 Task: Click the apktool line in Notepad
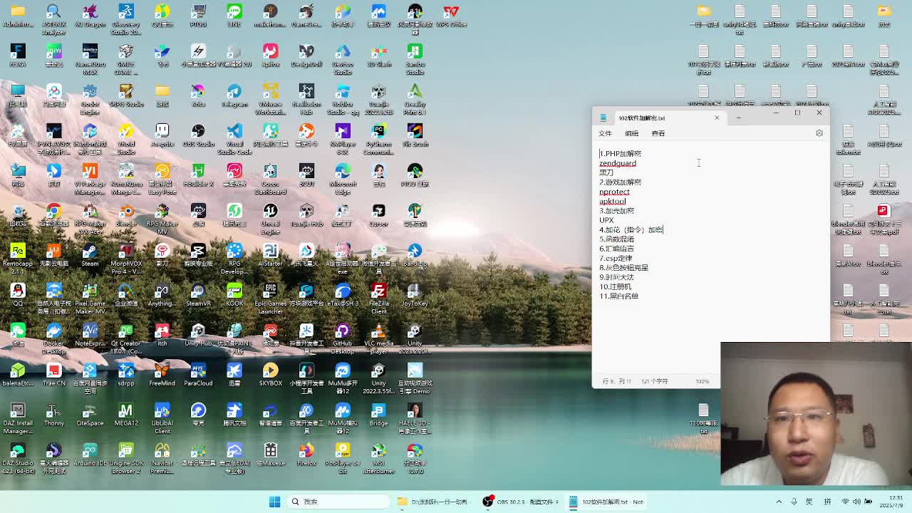coord(612,201)
